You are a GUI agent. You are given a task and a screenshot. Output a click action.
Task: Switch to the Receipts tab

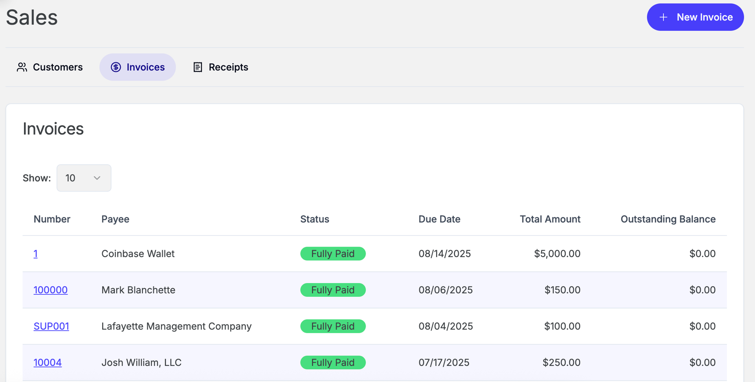(221, 67)
